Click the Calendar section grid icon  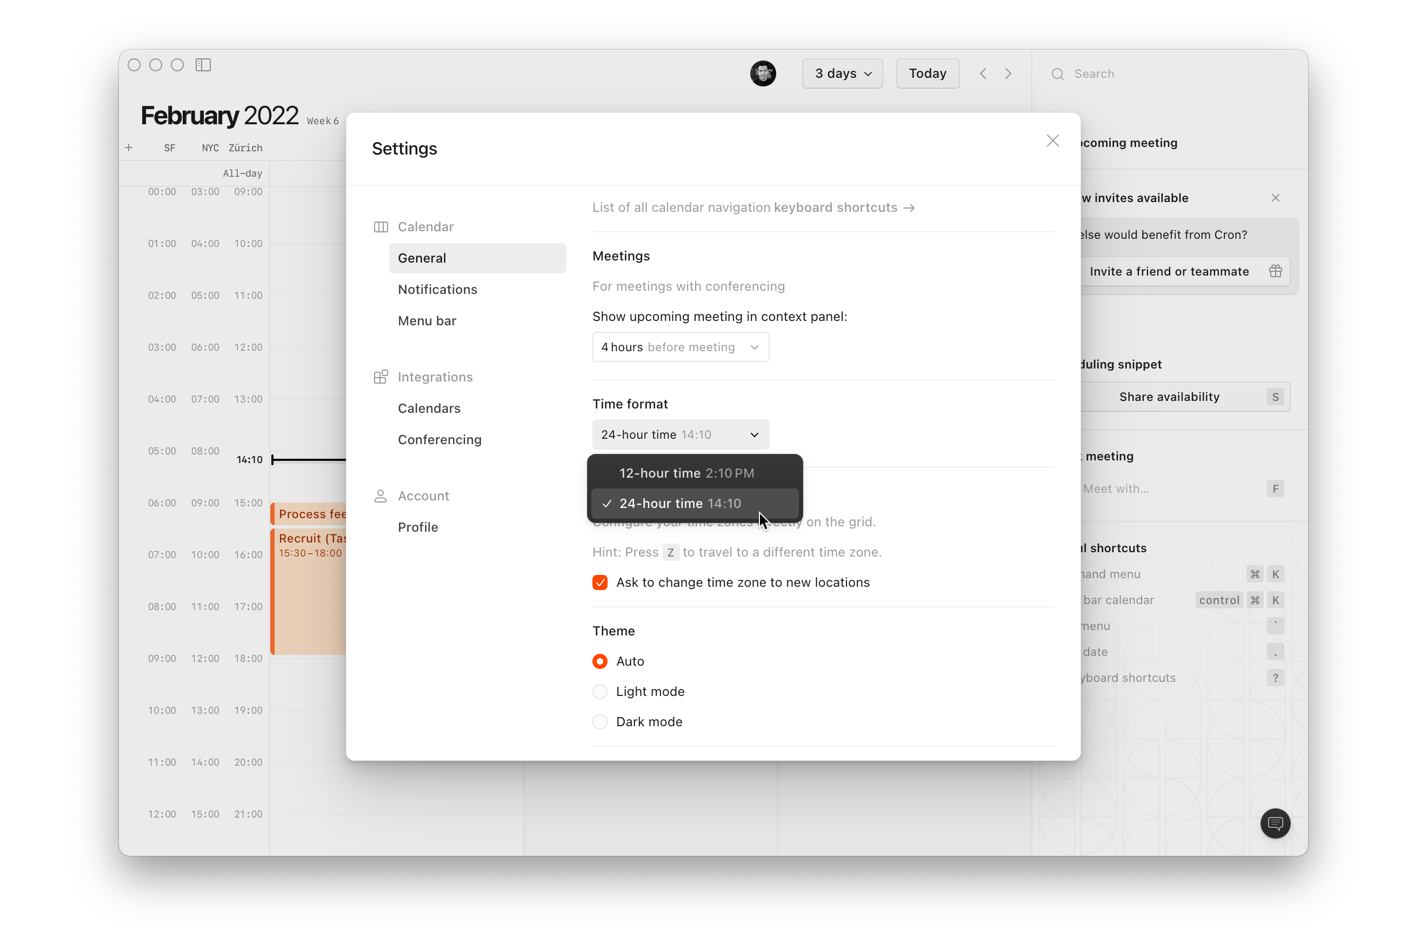tap(381, 227)
